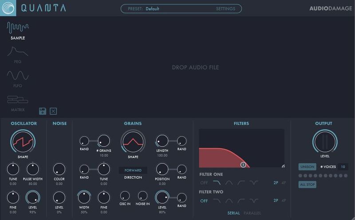Image resolution: width=355 pixels, height=220 pixels.
Task: Click the OSC IN knob
Action: point(125,196)
